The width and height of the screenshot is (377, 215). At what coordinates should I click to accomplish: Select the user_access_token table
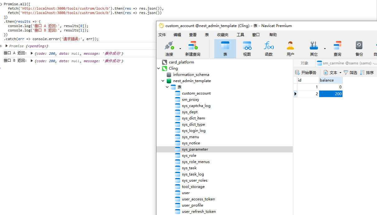(198, 199)
